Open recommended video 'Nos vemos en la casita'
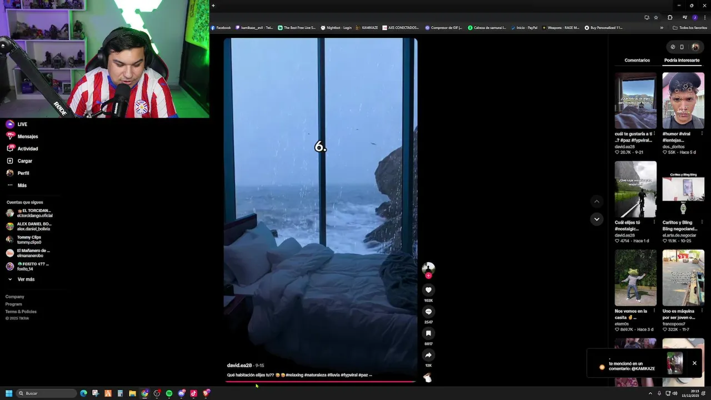711x400 pixels. pyautogui.click(x=635, y=278)
